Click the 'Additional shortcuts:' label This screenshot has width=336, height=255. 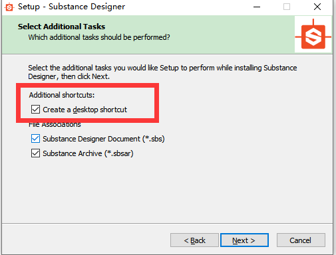coord(62,95)
